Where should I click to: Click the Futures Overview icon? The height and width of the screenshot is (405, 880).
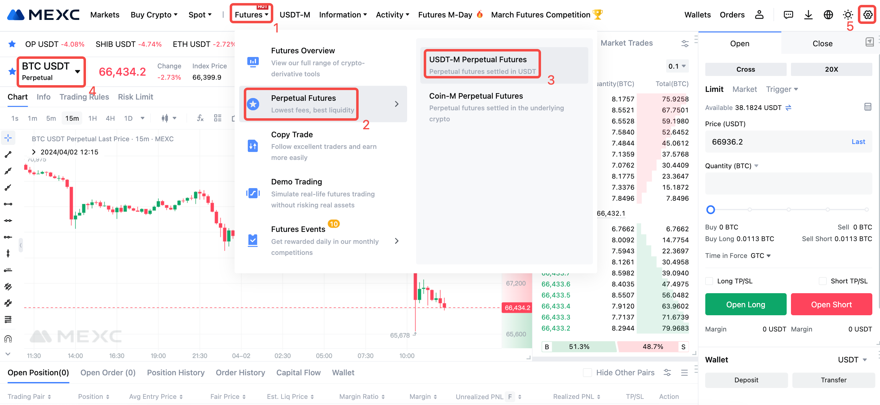[253, 62]
